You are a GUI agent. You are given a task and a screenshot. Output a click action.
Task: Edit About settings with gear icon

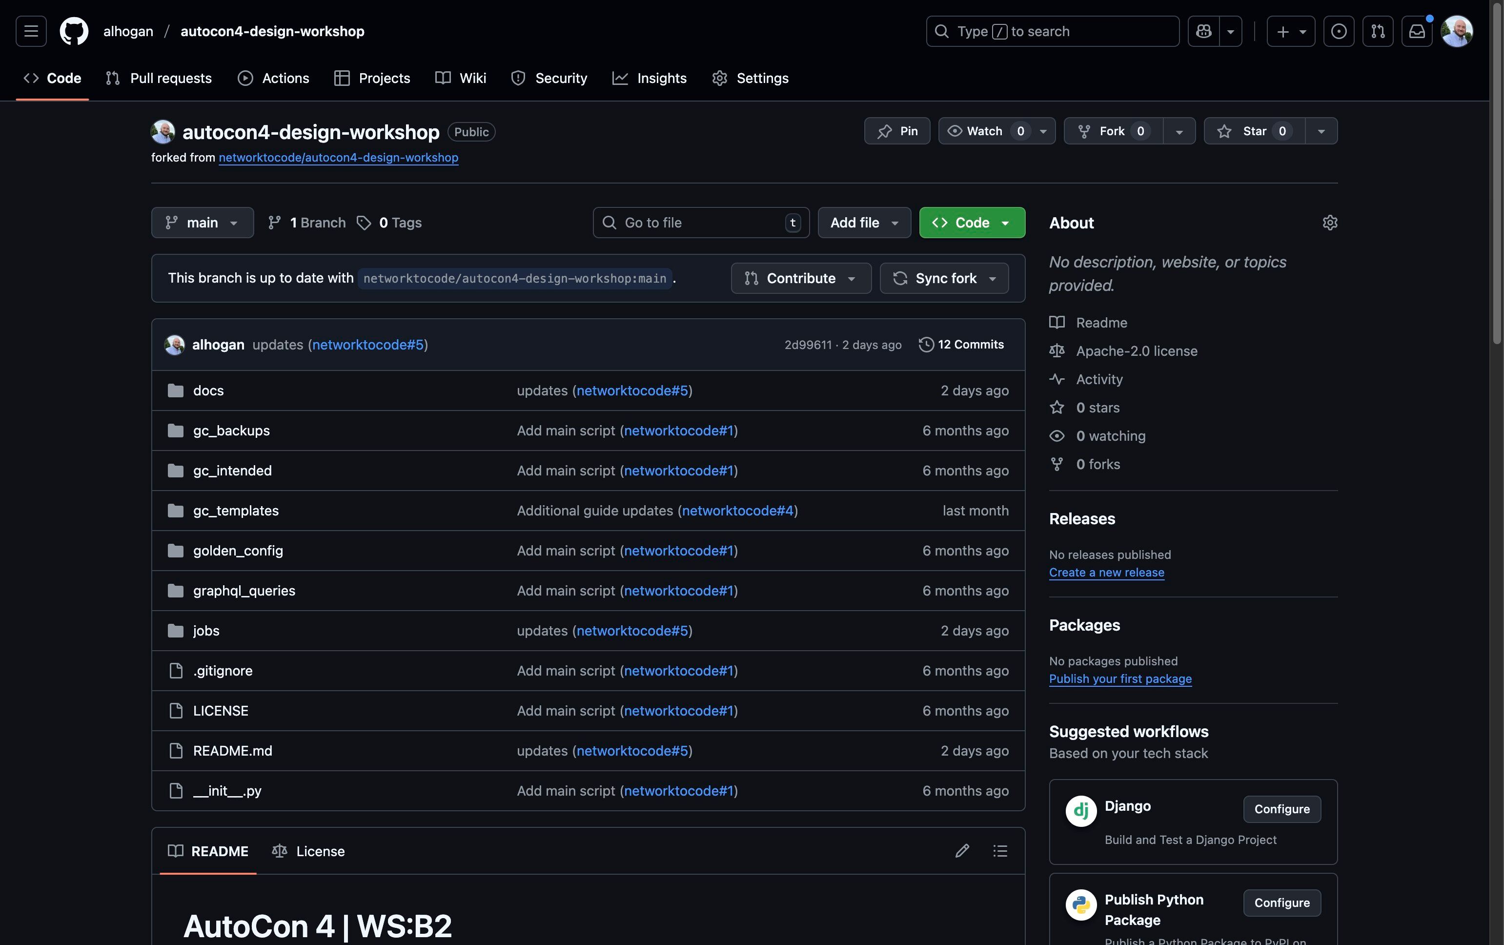click(x=1330, y=223)
